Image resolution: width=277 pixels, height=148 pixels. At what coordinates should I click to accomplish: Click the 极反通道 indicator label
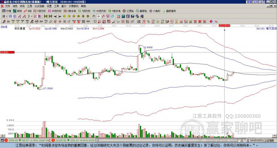click(x=20, y=29)
